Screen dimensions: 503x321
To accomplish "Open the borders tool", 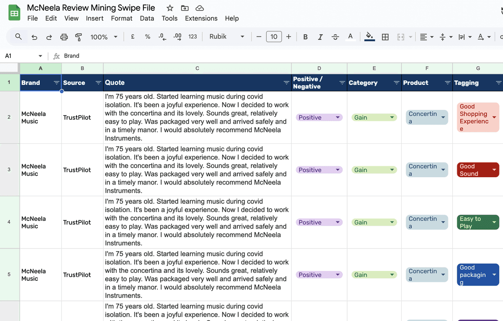I will click(x=385, y=37).
